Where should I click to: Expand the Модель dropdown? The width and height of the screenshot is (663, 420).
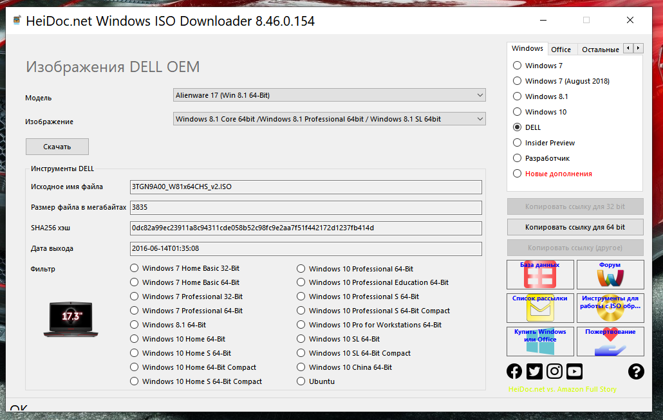330,95
